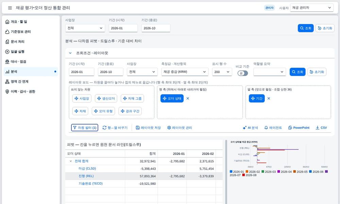Viewport: 340px width, 204px height.
Task: Run AI 분석
Action: 250,128
